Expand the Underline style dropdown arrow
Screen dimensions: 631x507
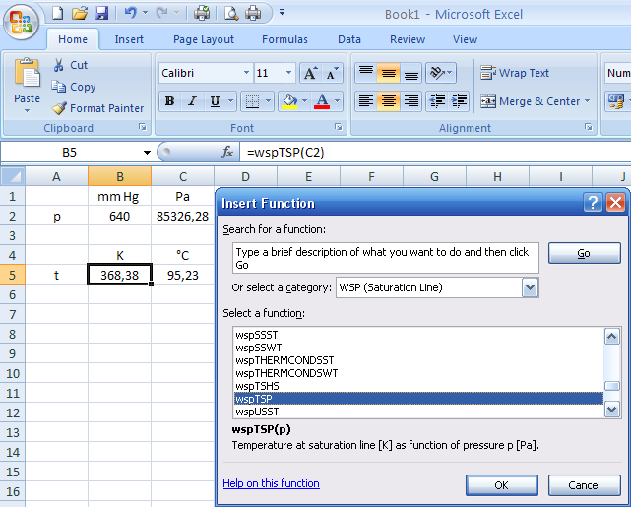(x=230, y=101)
